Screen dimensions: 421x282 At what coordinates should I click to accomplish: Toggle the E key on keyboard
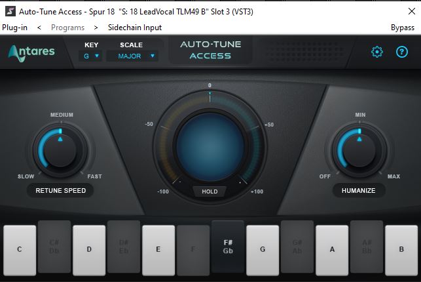click(x=158, y=251)
